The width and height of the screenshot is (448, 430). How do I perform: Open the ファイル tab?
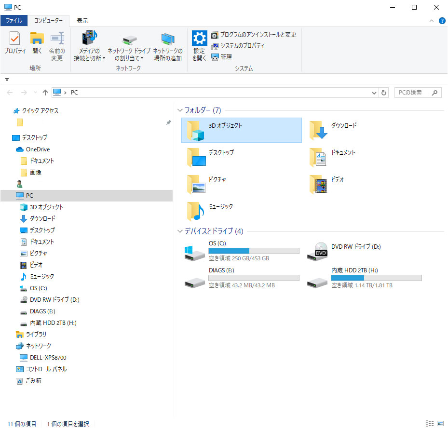pyautogui.click(x=14, y=21)
